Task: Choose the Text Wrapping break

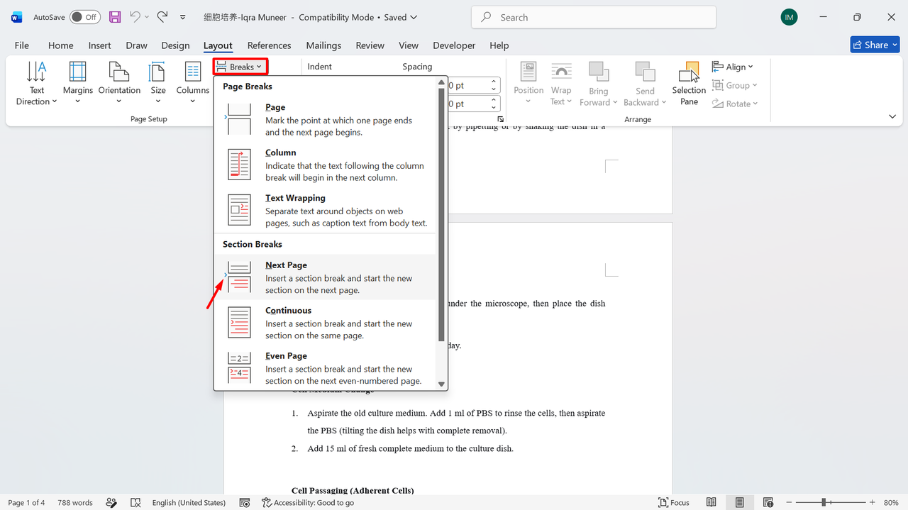Action: [326, 209]
